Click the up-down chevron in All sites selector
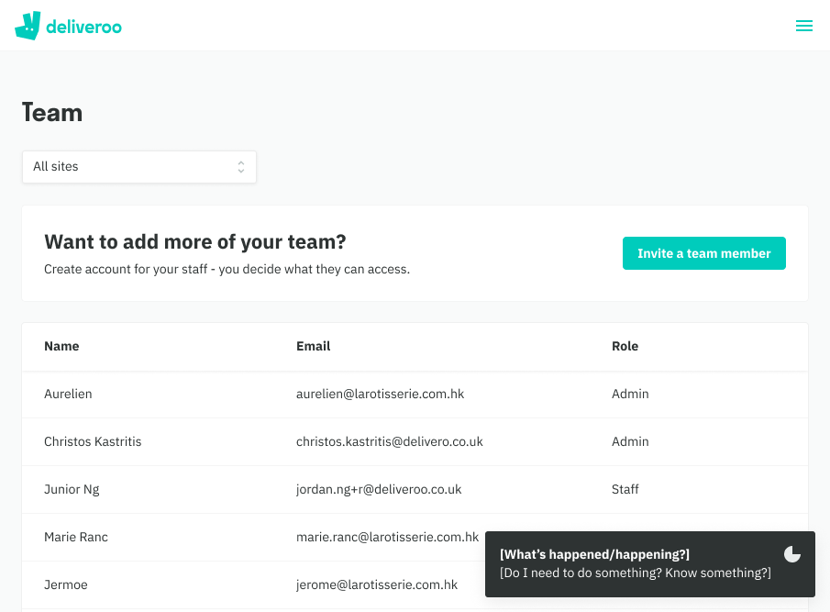This screenshot has height=612, width=830. [x=241, y=167]
